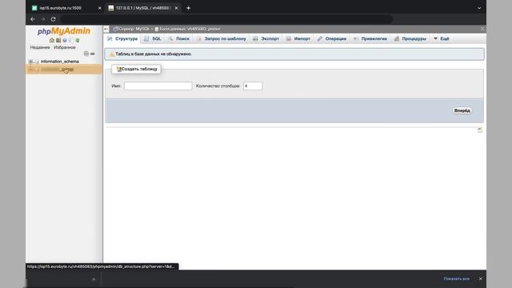This screenshot has width=512, height=288.
Task: Open the Операции tab
Action: coord(332,39)
